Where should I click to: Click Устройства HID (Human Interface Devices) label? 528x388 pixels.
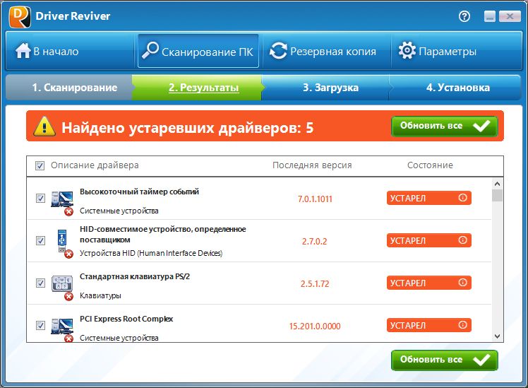tap(151, 253)
